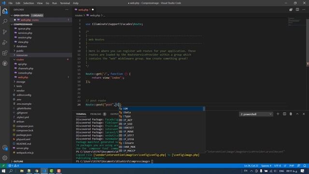Open the Terminal menu
Screen dimensions: 309x174
(x=65, y=3)
